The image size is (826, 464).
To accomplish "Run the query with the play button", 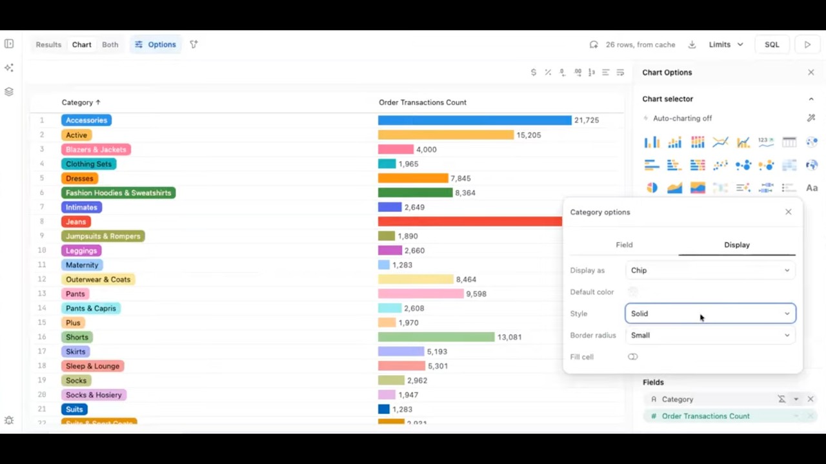I will [807, 44].
